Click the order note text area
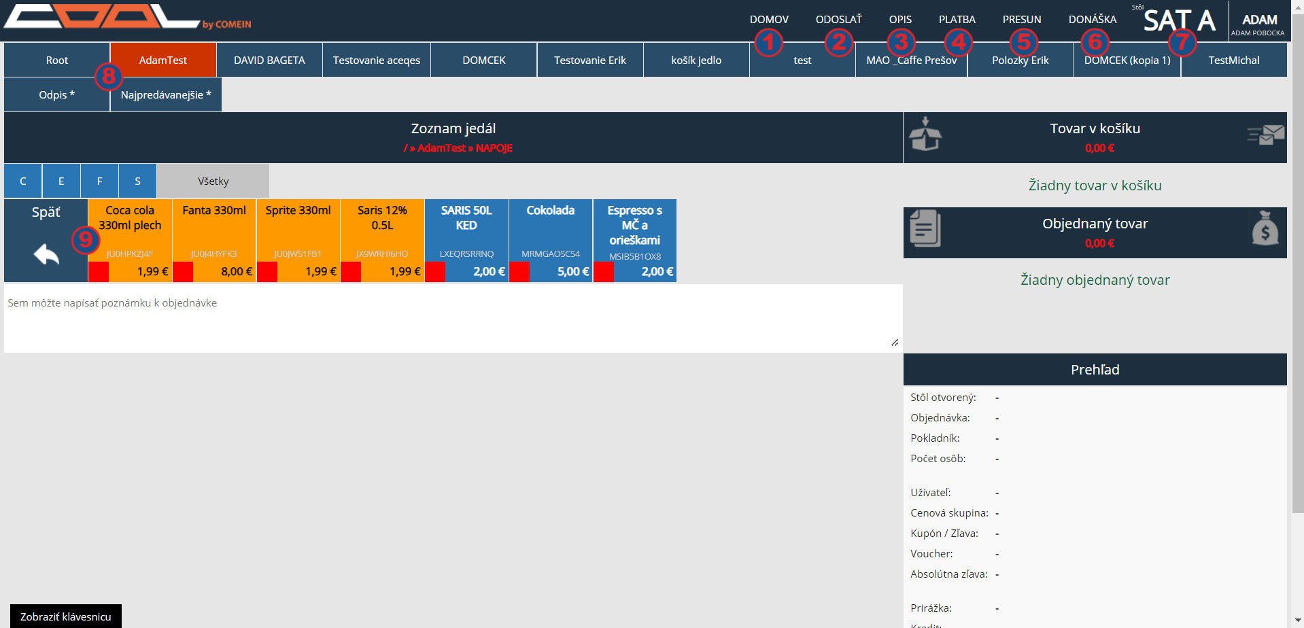The width and height of the screenshot is (1304, 628). pyautogui.click(x=453, y=318)
